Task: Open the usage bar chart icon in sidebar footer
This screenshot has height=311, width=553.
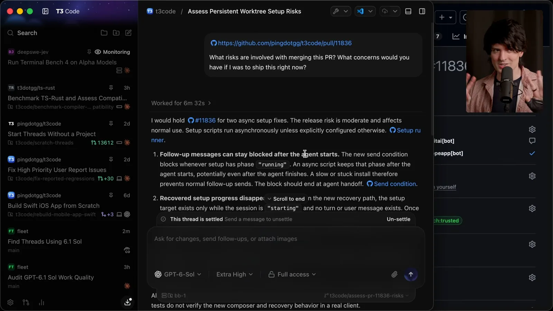Action: coord(41,302)
